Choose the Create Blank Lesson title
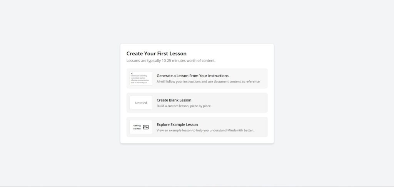This screenshot has height=187, width=394. pyautogui.click(x=174, y=100)
